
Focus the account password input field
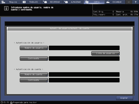84,80
